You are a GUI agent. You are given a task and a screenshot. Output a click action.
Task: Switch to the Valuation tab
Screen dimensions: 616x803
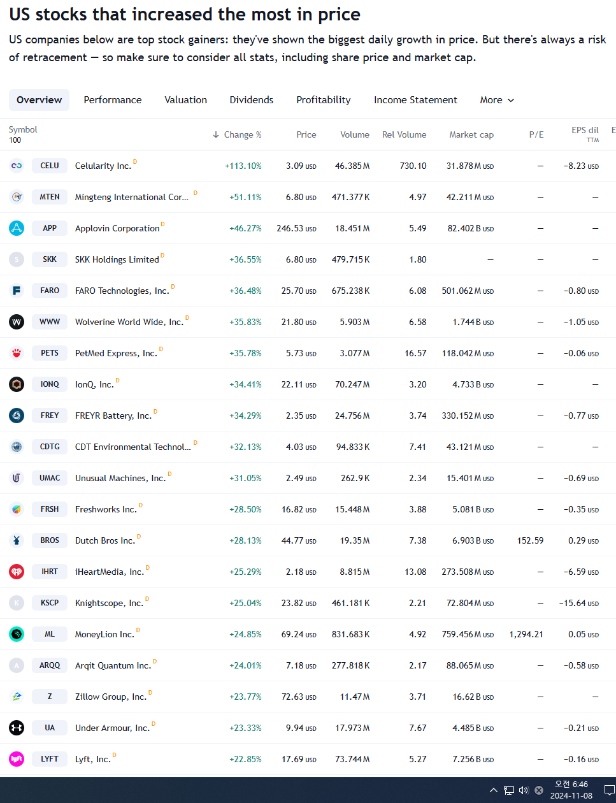pyautogui.click(x=185, y=100)
